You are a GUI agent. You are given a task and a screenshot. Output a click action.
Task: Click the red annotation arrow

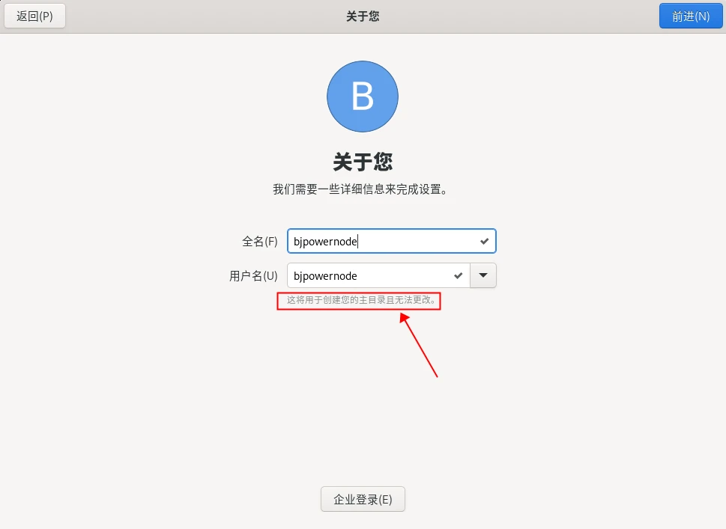[419, 345]
